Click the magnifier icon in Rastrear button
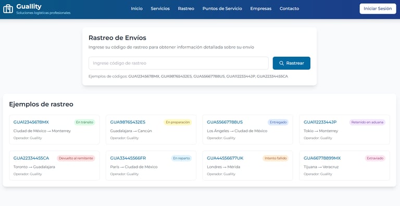This screenshot has height=206, width=400. click(x=281, y=63)
